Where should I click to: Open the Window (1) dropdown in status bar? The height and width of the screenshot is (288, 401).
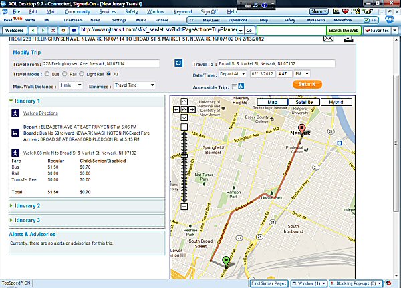(309, 283)
